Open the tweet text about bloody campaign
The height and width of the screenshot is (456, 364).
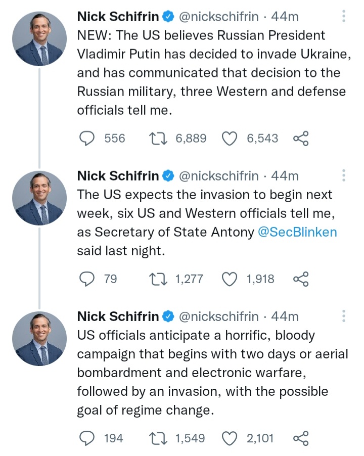coord(212,372)
